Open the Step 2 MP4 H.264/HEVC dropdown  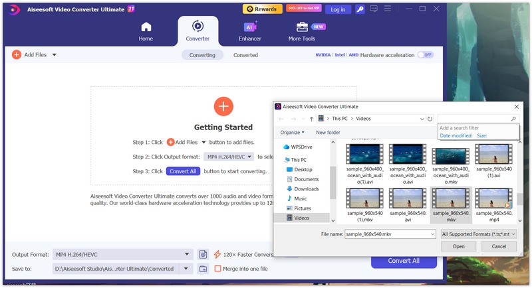pos(229,157)
